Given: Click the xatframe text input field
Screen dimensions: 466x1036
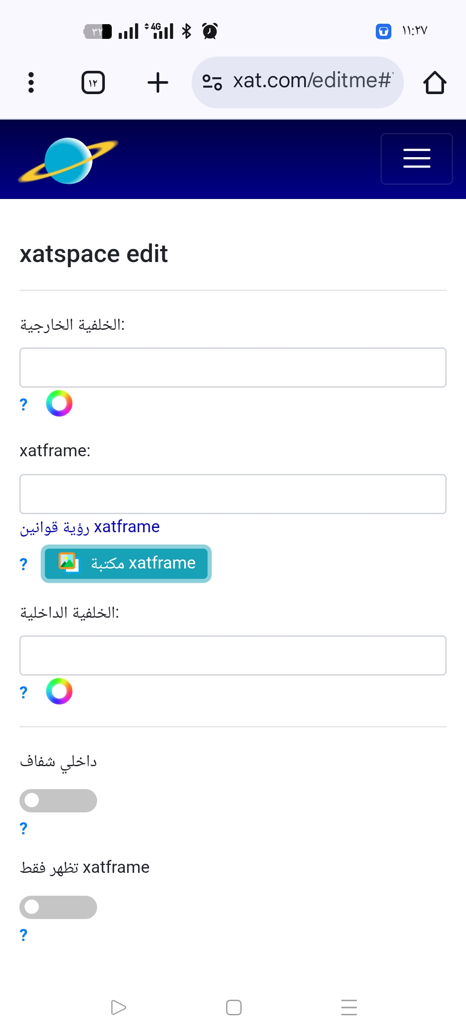Looking at the screenshot, I should [x=233, y=494].
